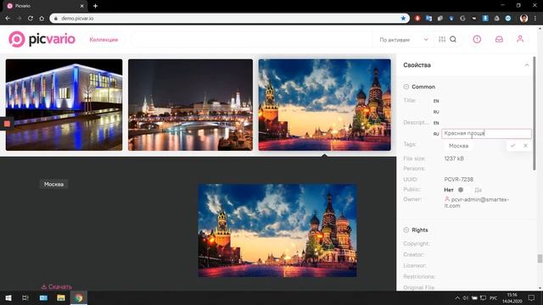Click the Description EN field

[x=486, y=123]
